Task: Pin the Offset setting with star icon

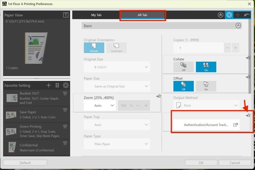Action: point(248,77)
